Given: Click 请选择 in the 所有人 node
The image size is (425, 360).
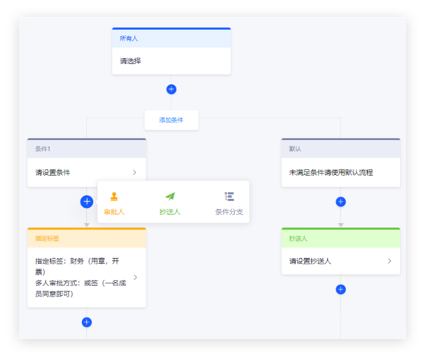Looking at the screenshot, I should point(131,61).
